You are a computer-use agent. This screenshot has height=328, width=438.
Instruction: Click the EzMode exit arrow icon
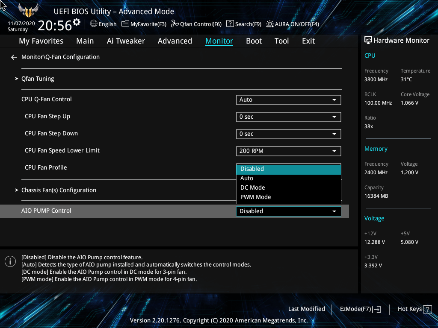(x=377, y=309)
